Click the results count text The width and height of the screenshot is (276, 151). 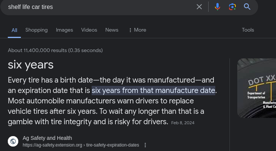(x=55, y=51)
